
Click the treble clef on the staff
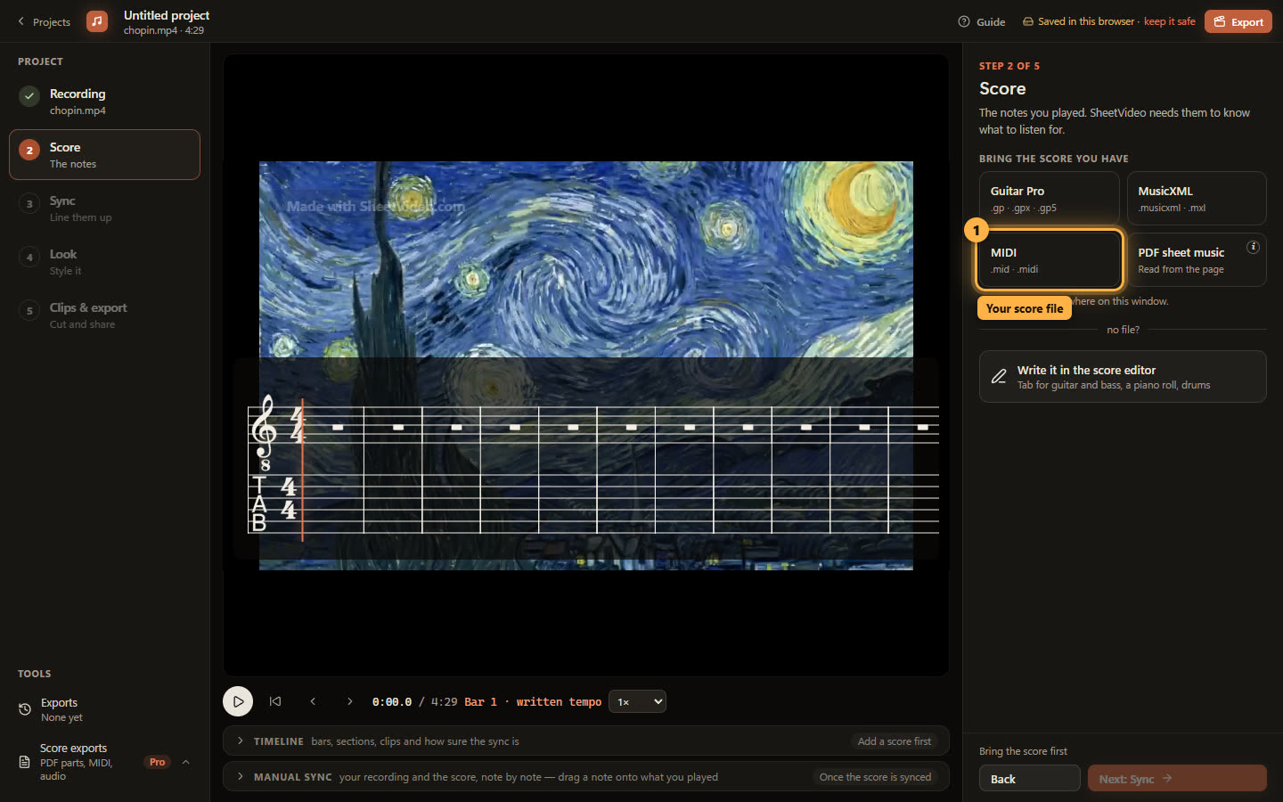click(265, 433)
